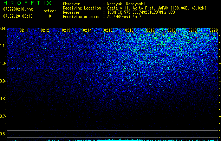Click the meteor label

[50, 11]
